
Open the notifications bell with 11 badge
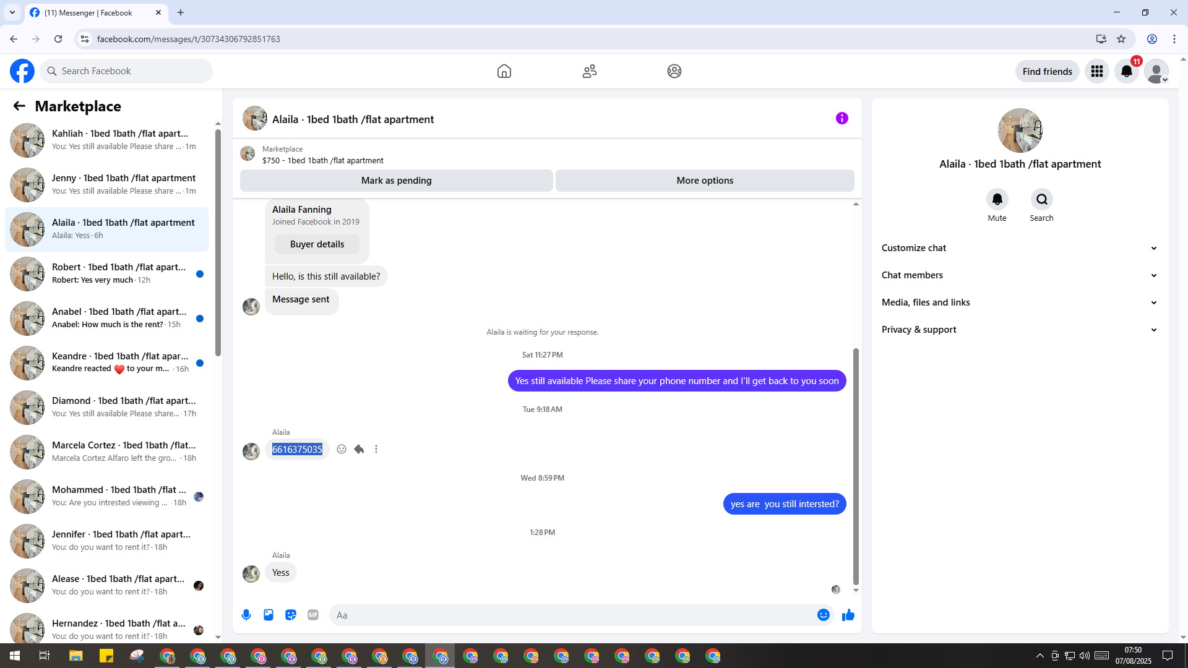pos(1127,71)
